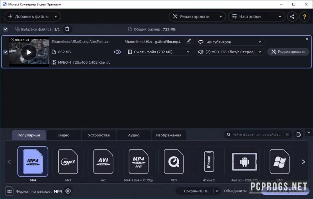
Task: Click the source filename Shameless.US.s0...ng.AlexFilm.avi
Action: pyautogui.click(x=81, y=41)
